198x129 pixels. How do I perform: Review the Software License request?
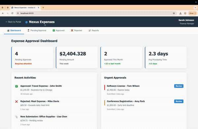pyautogui.click(x=179, y=86)
